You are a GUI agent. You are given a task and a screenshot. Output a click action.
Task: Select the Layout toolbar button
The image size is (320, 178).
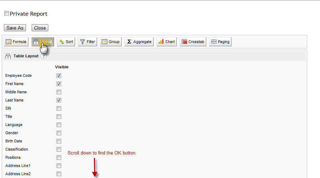43,42
